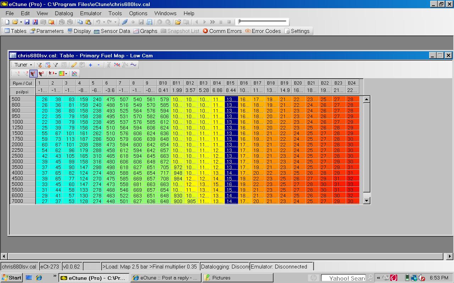This screenshot has height=283, width=454.
Task: Click the Sensor Data button
Action: click(x=112, y=31)
